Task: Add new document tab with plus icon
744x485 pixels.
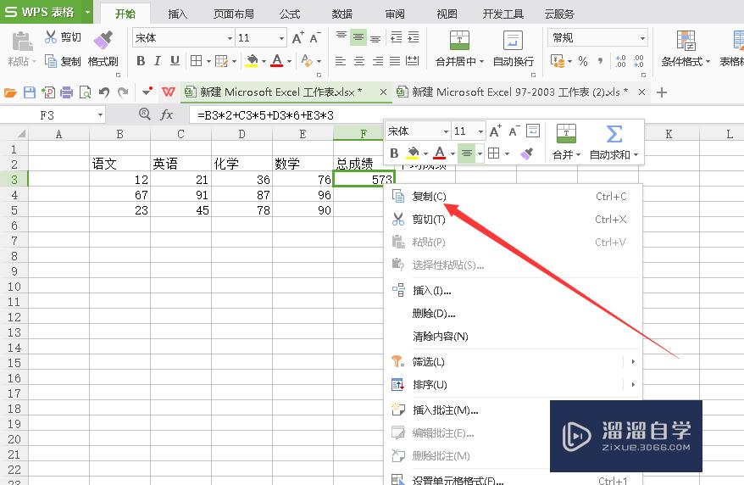Action: click(662, 92)
